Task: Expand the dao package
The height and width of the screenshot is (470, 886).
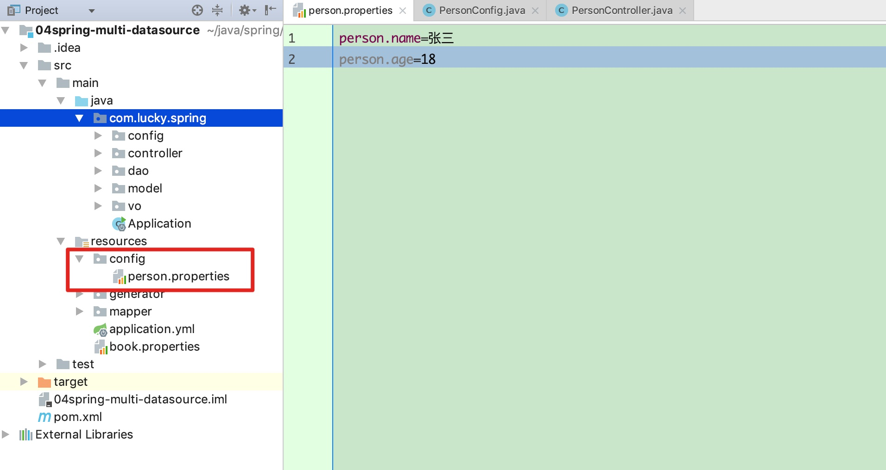Action: pyautogui.click(x=98, y=171)
